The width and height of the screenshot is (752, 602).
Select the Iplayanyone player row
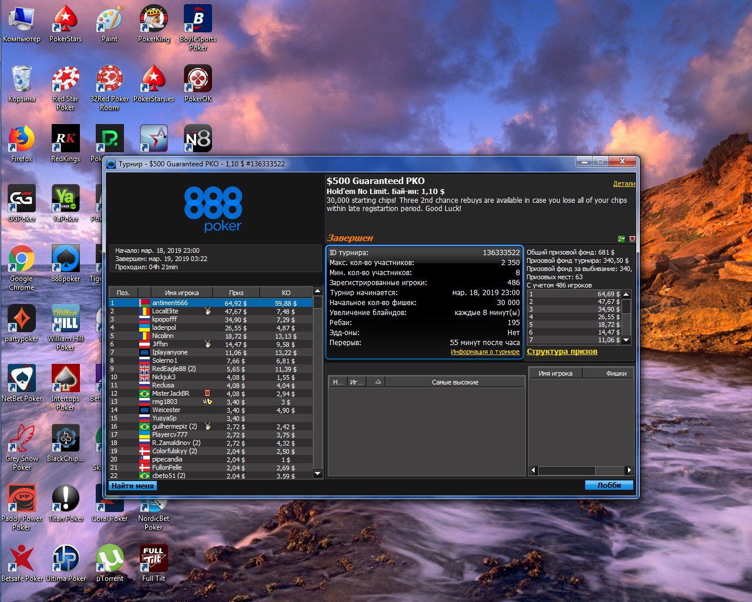tap(211, 352)
